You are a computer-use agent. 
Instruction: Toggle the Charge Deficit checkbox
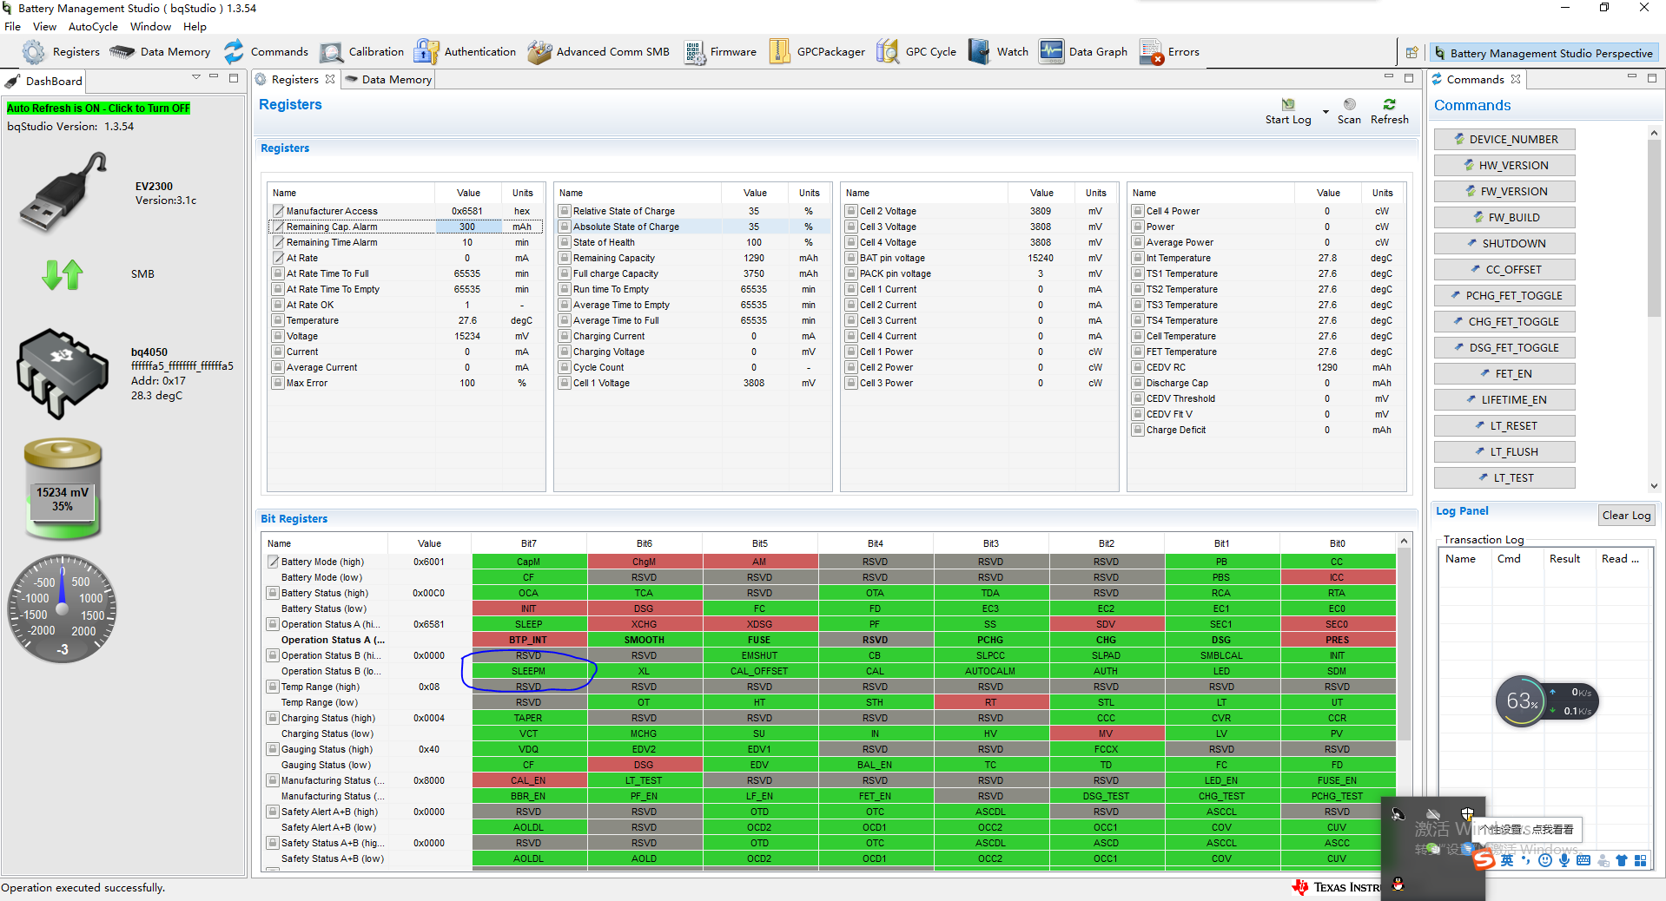pos(1138,430)
